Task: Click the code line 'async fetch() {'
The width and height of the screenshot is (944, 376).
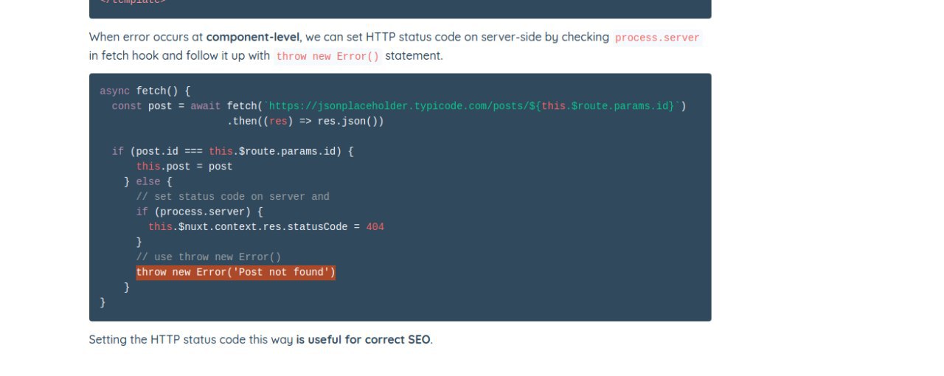Action: (x=145, y=91)
